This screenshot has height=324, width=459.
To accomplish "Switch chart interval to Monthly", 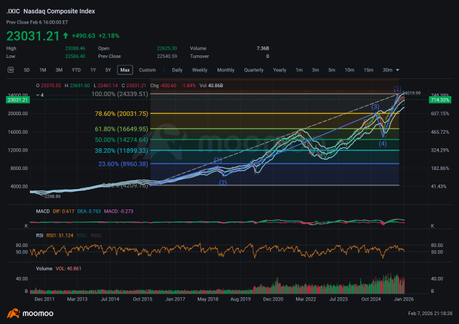I will click(226, 70).
